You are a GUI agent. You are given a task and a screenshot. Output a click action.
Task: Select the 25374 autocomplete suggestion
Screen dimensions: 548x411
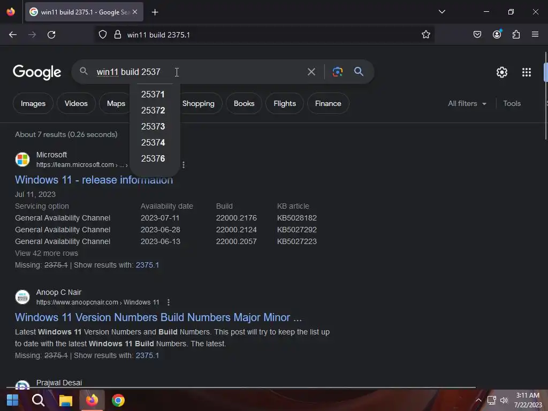coord(153,142)
